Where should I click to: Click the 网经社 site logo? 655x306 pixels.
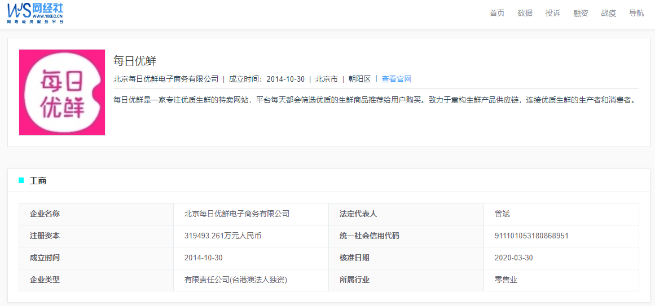(x=35, y=13)
